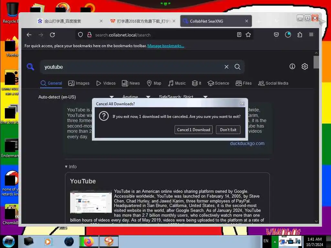This screenshot has height=248, width=331.
Task: Open the media player taskbar icon
Action: pos(48,242)
